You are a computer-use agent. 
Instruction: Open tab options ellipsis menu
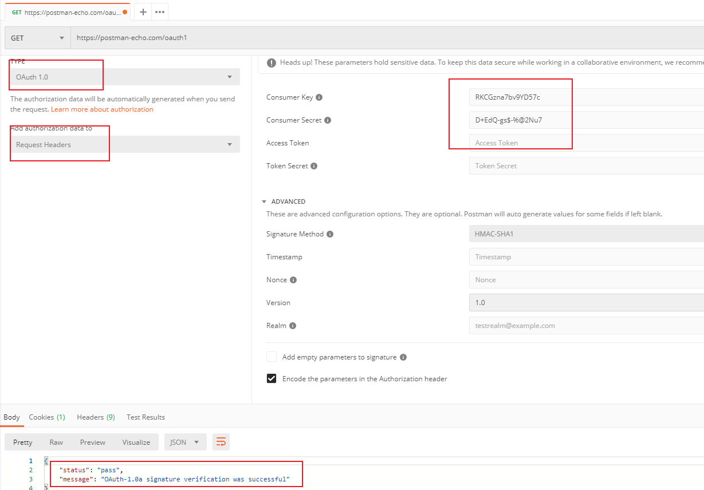pyautogui.click(x=160, y=11)
